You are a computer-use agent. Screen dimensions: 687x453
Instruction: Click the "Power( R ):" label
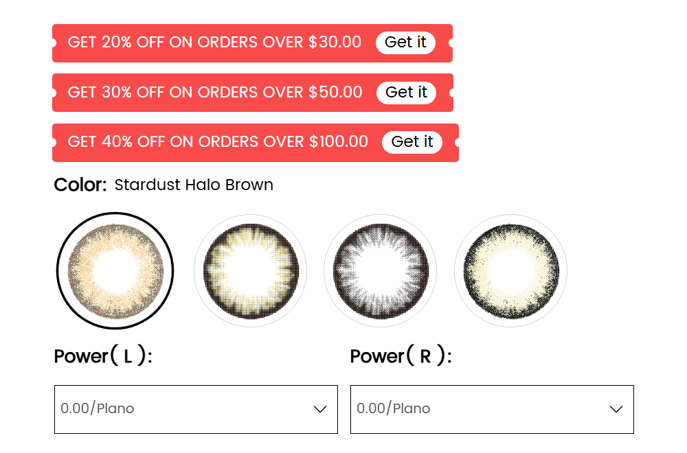401,356
